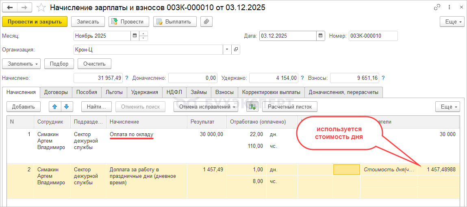Screen dimensions: 467x207
Task: Open Организация record with square icon
Action: [x=236, y=49]
